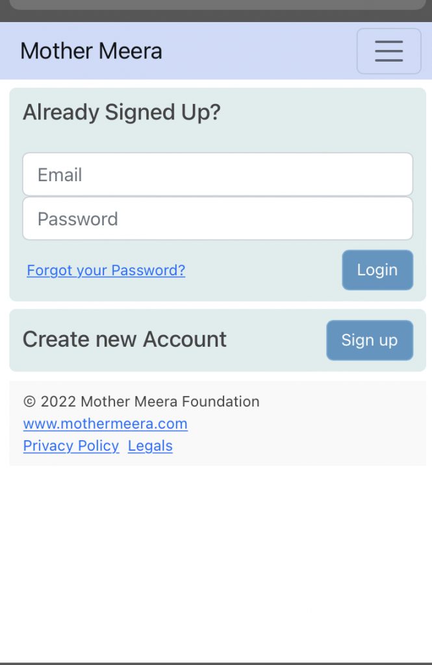The height and width of the screenshot is (665, 432).
Task: Tap the dark bar at screen bottom
Action: (216, 663)
